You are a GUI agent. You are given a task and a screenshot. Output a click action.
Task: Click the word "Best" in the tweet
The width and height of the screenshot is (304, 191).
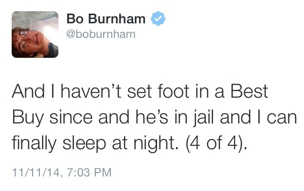tap(249, 91)
